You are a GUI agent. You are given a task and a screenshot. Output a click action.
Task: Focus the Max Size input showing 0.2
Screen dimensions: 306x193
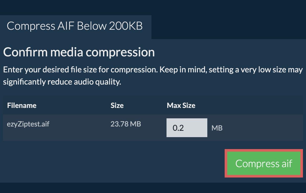[x=187, y=128]
